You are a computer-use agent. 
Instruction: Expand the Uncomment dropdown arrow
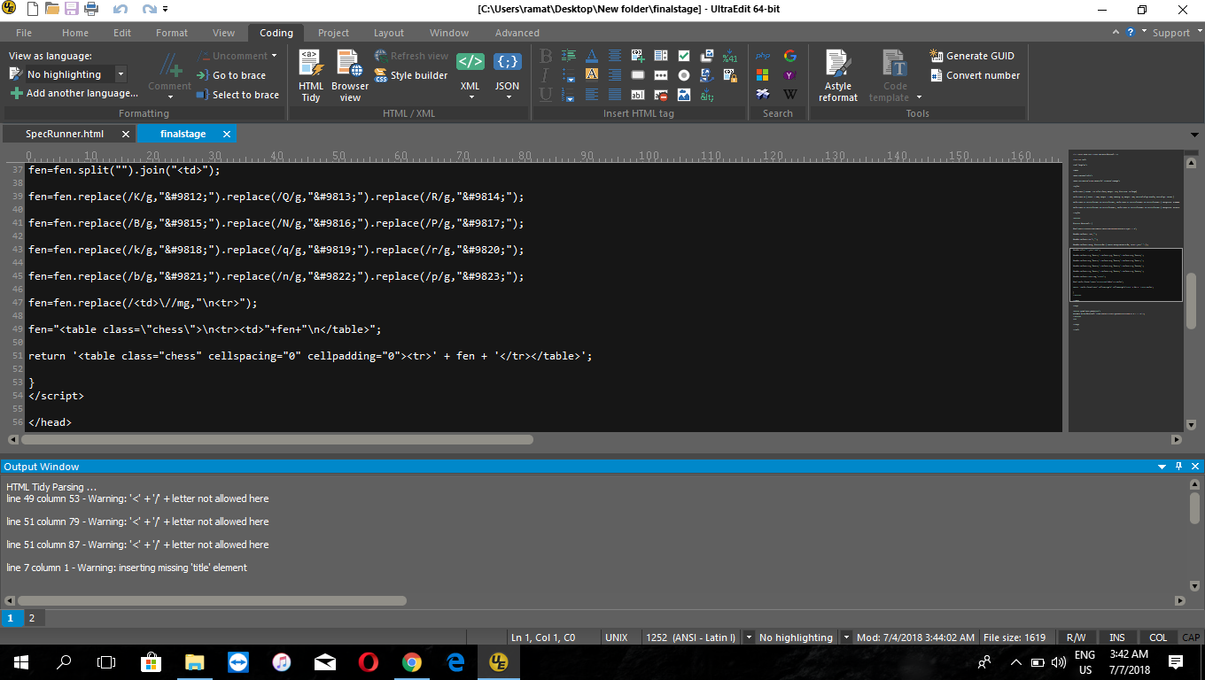[x=274, y=56]
